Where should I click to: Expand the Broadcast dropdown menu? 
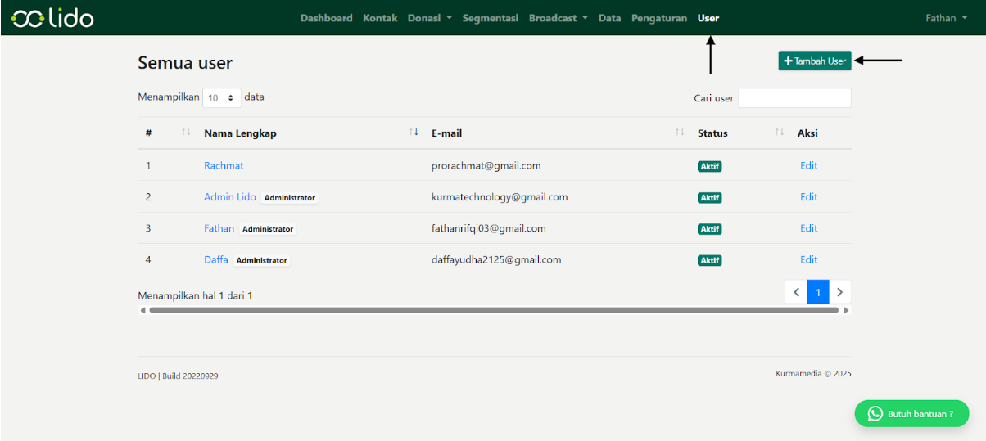pyautogui.click(x=558, y=18)
